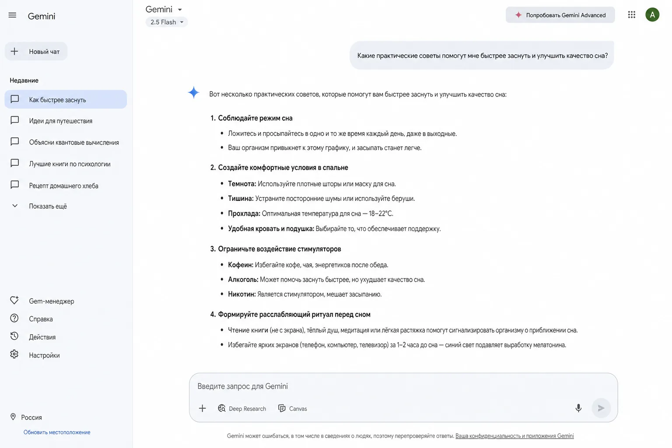Click the red sparkle on Gemini Advanced button
Viewport: 672px width, 448px height.
(x=518, y=15)
